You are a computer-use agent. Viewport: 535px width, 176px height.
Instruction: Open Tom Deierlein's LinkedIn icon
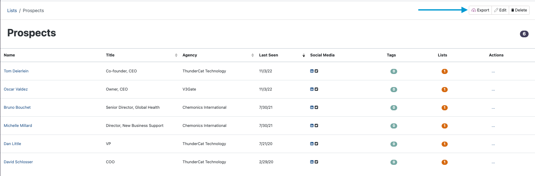pos(312,71)
